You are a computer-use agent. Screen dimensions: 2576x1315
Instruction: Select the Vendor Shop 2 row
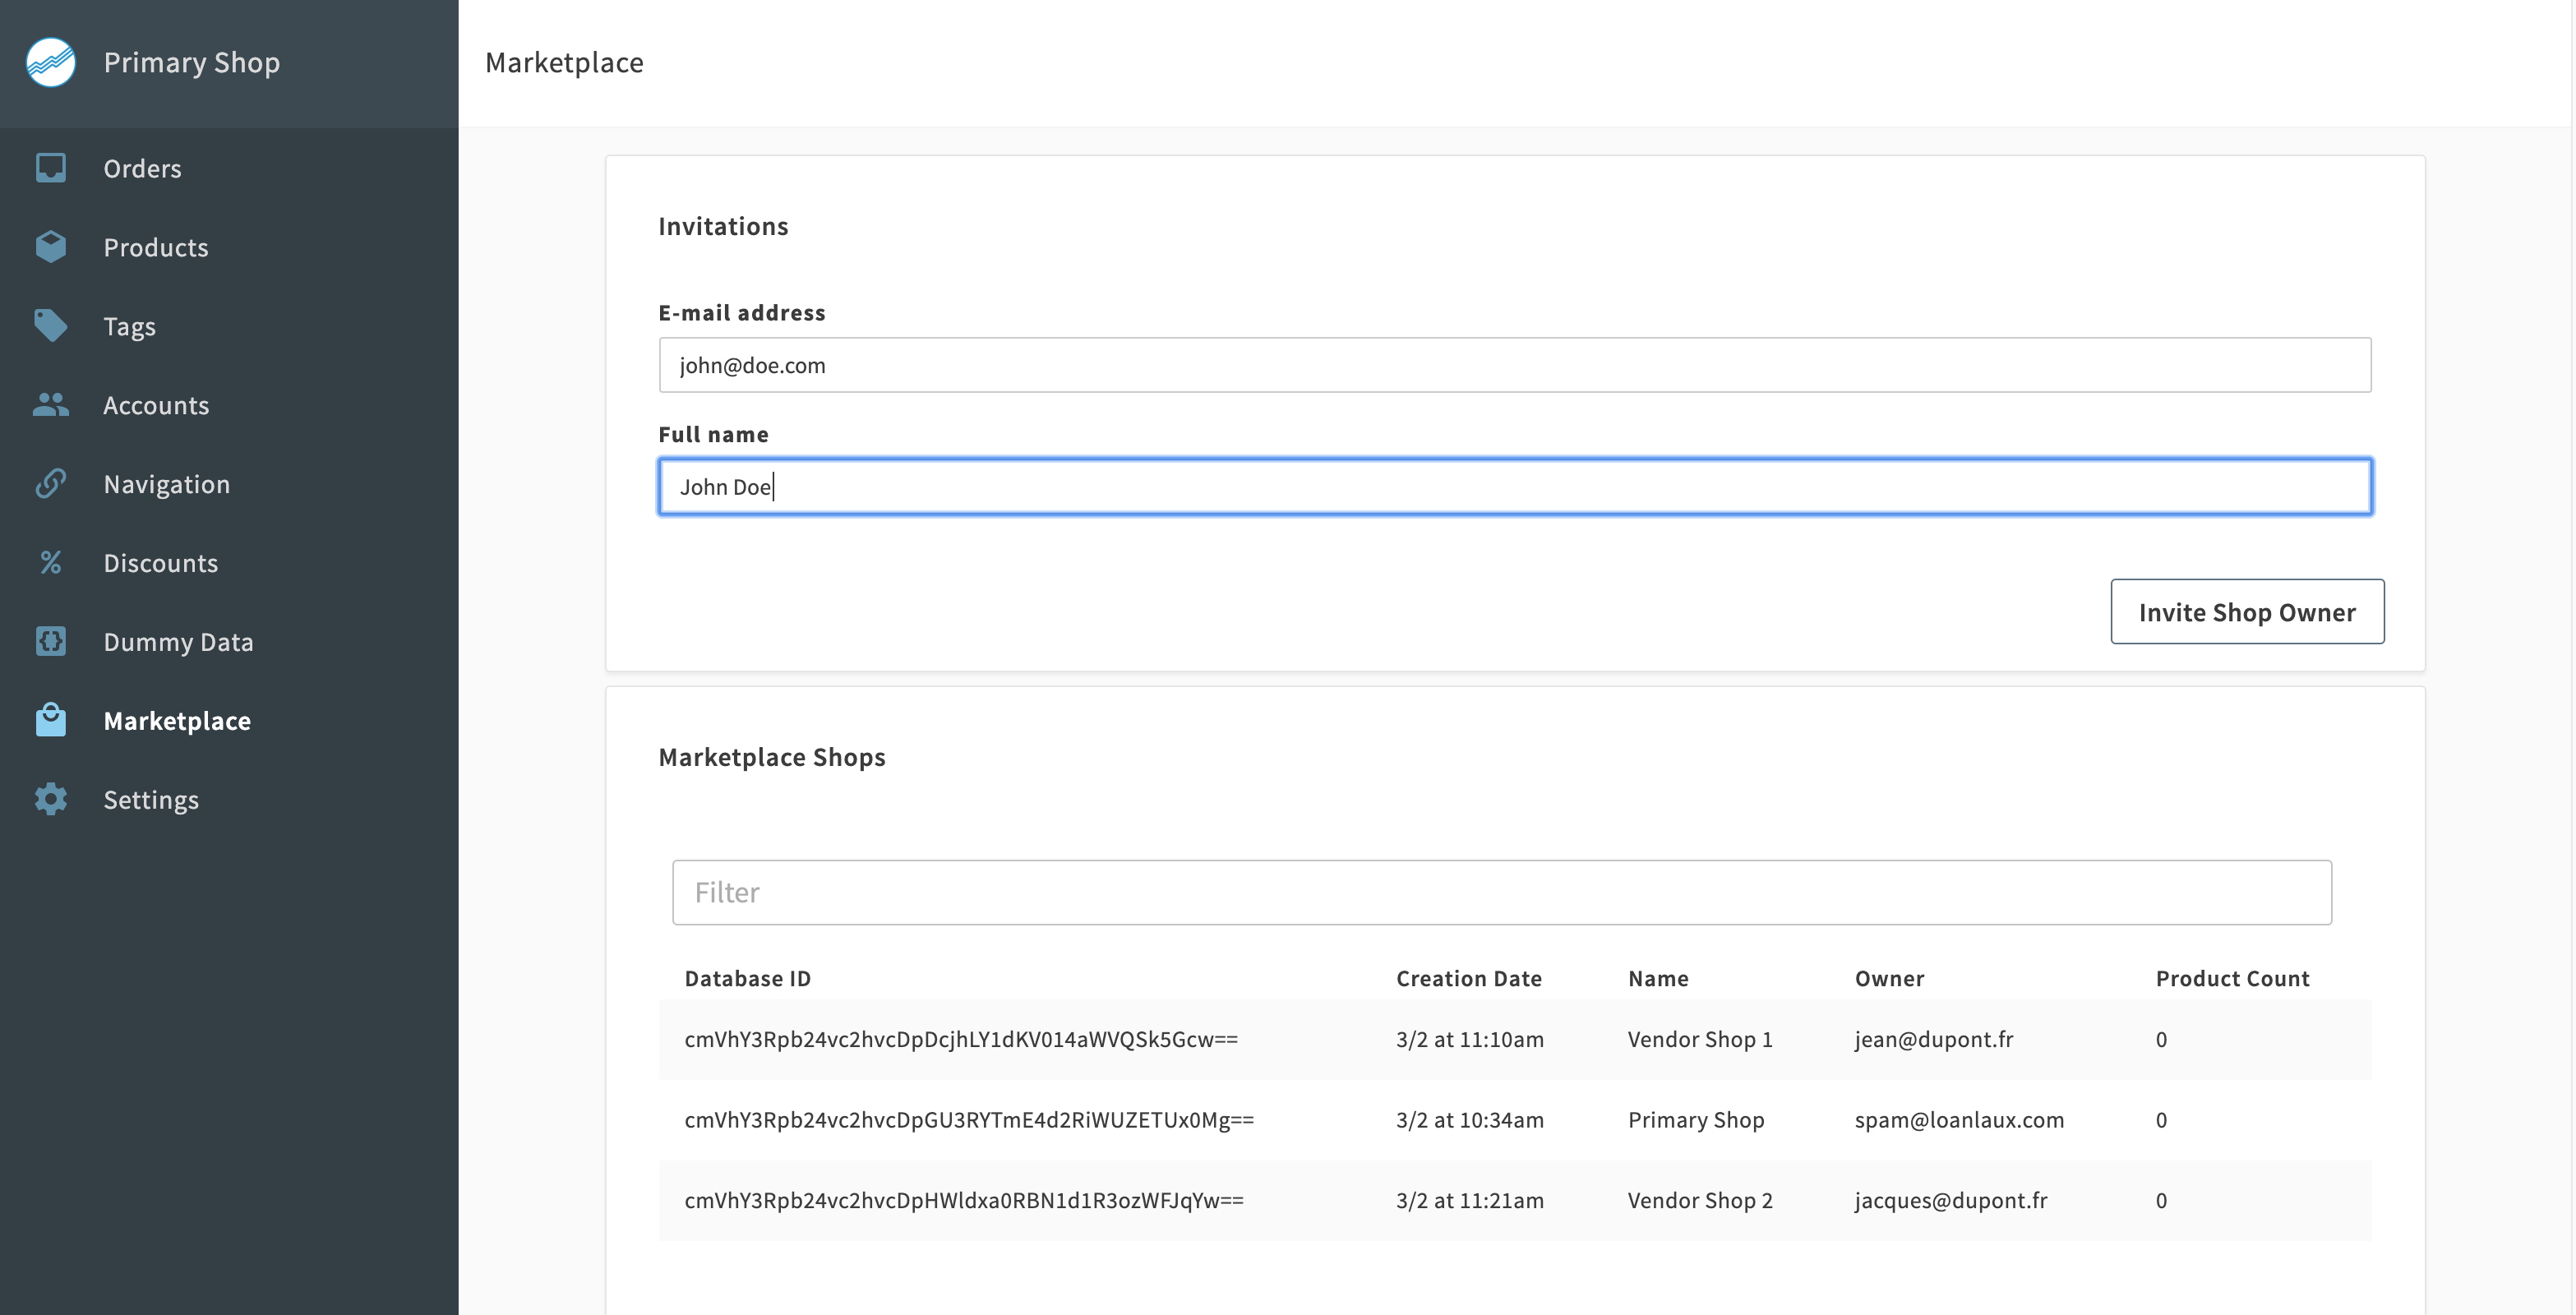(1514, 1200)
